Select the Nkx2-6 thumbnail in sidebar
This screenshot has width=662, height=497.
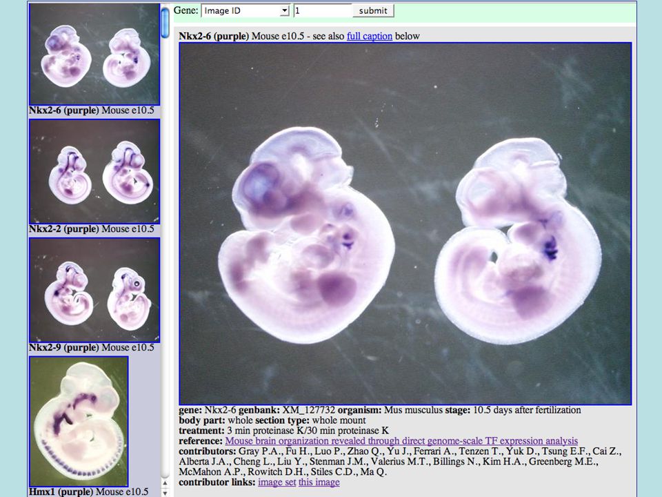click(94, 55)
